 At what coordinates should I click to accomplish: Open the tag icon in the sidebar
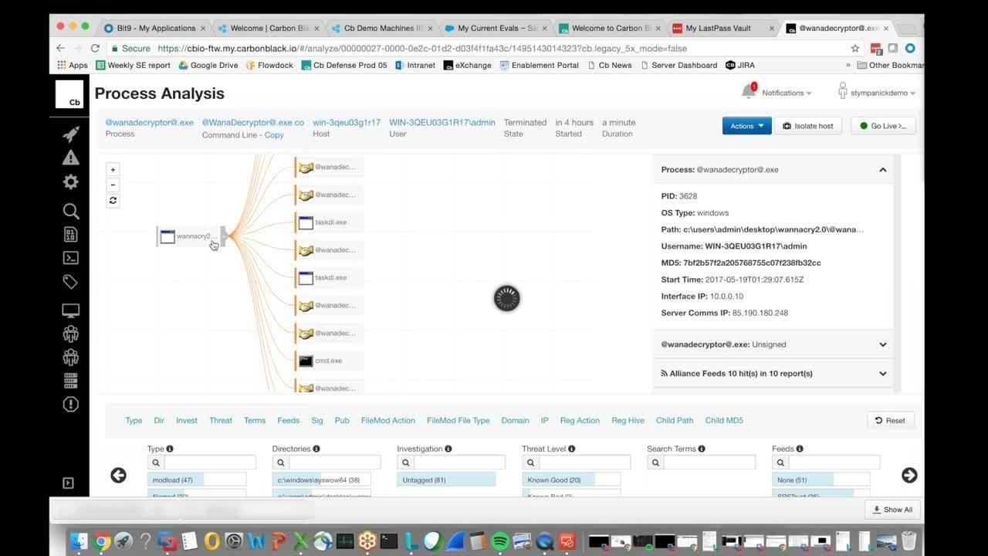click(x=70, y=282)
